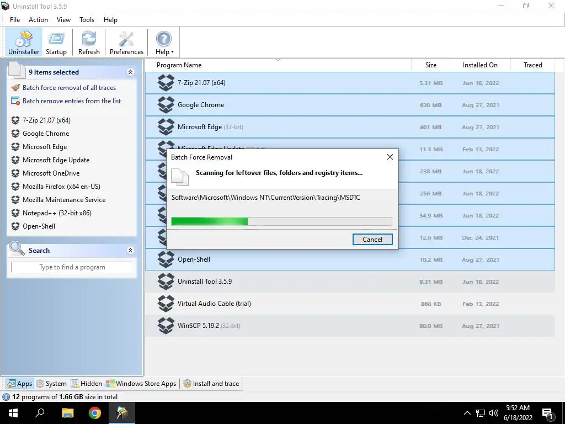The height and width of the screenshot is (424, 565).
Task: Click the Virtual Audio Cable package icon
Action: click(166, 304)
